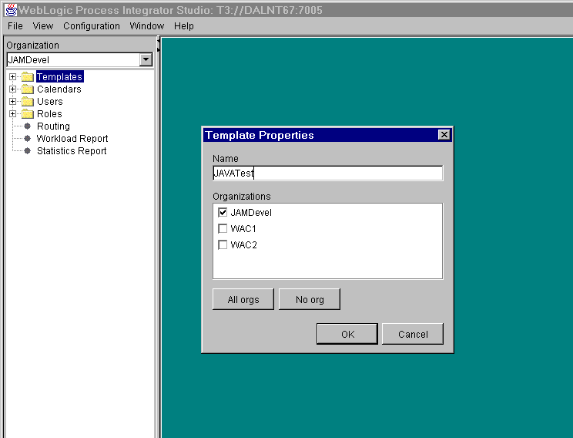Confirm with the OK button

point(347,334)
